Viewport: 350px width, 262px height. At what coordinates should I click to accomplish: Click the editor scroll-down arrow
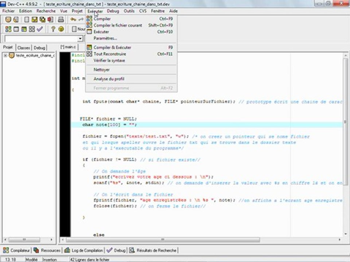pos(346,234)
